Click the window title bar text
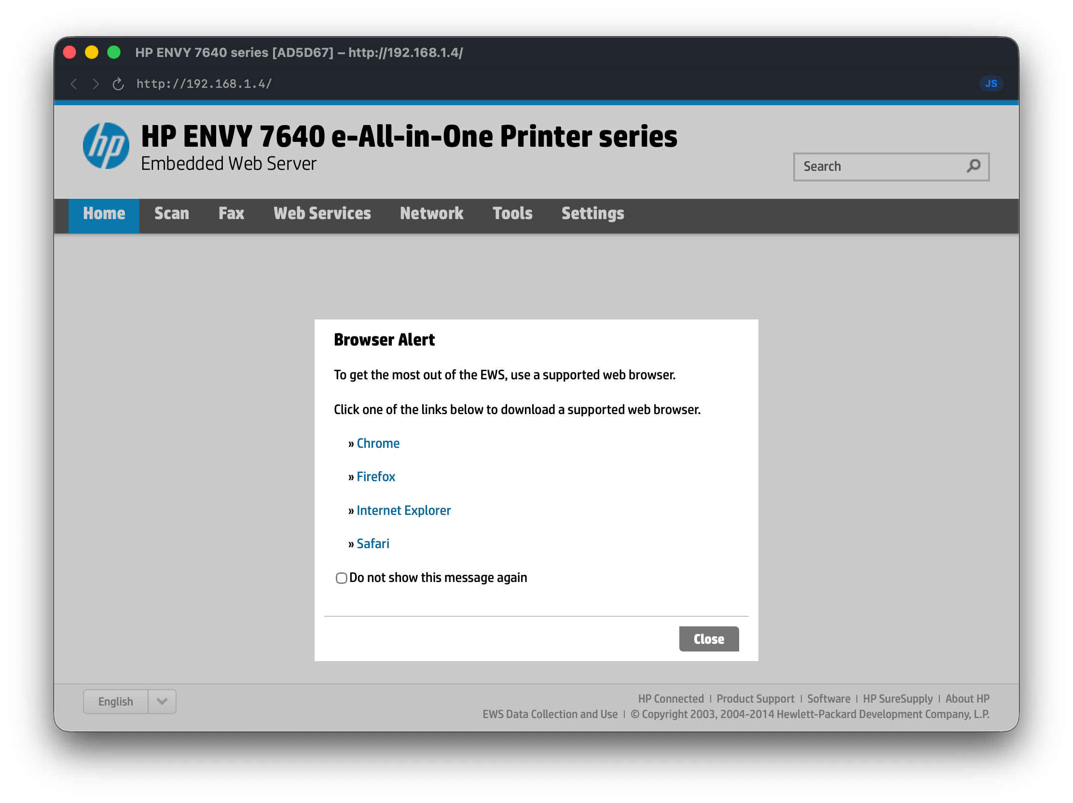The height and width of the screenshot is (803, 1073). pyautogui.click(x=299, y=53)
